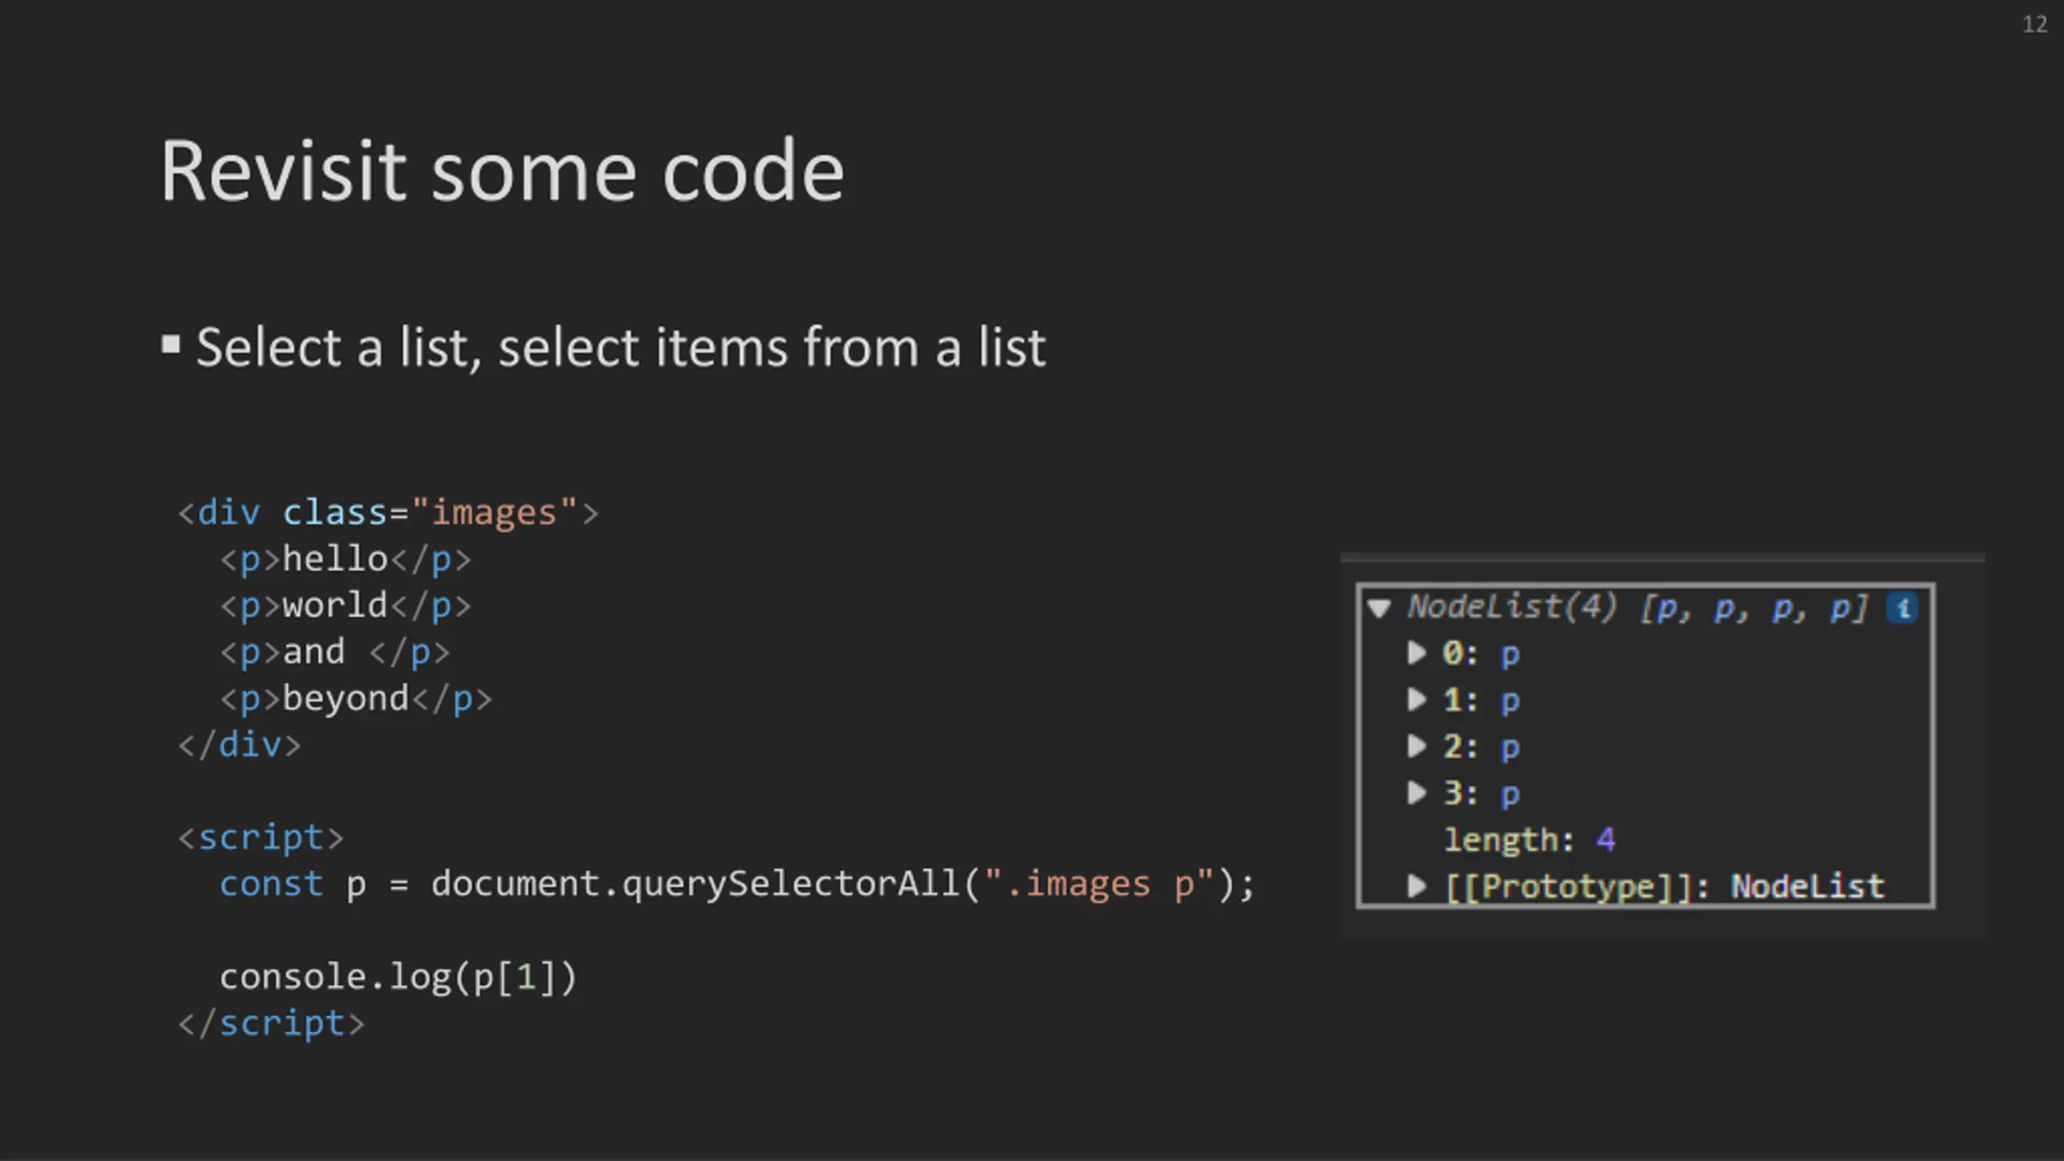Click the console.log(p[1]) line
Screen dimensions: 2064x1161
tap(399, 977)
